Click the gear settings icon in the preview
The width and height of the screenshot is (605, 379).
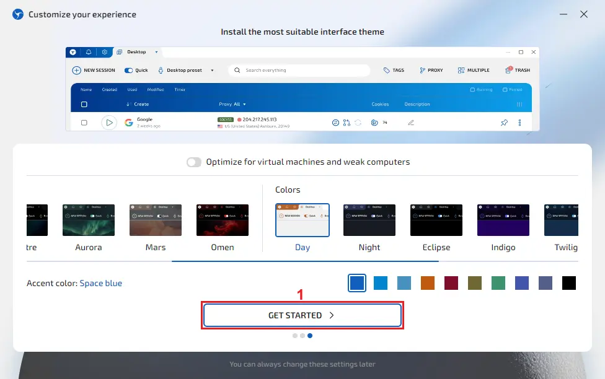click(x=105, y=52)
